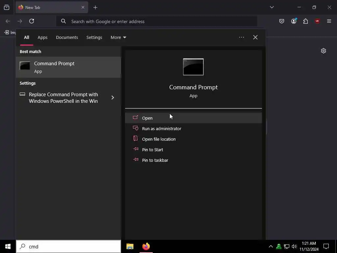337x253 pixels.
Task: Pin Command Prompt to taskbar
Action: 193,160
